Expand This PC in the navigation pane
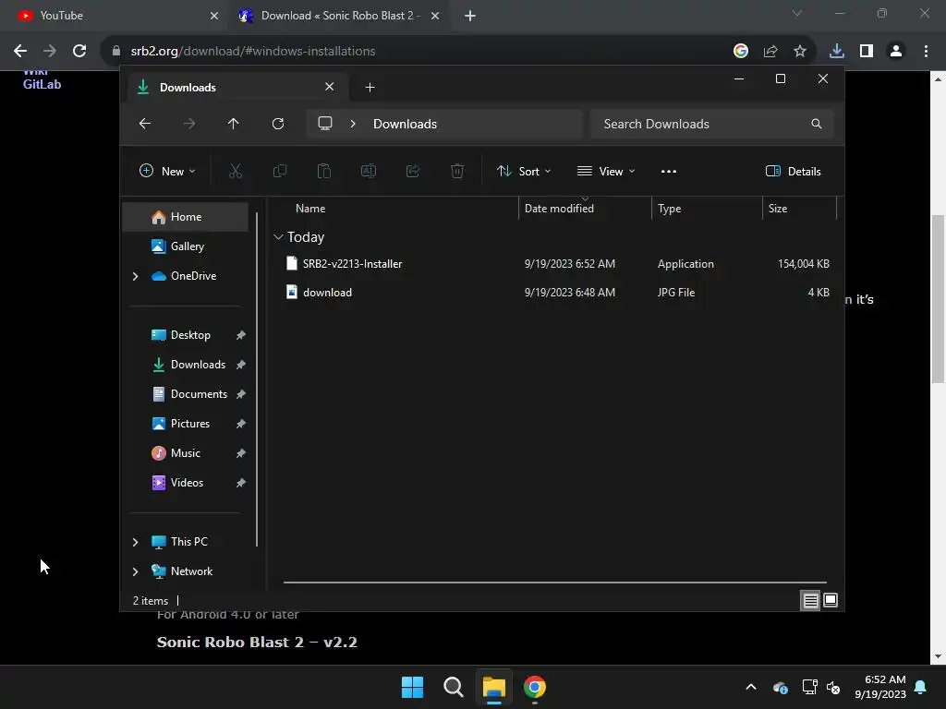This screenshot has height=709, width=946. 135,542
